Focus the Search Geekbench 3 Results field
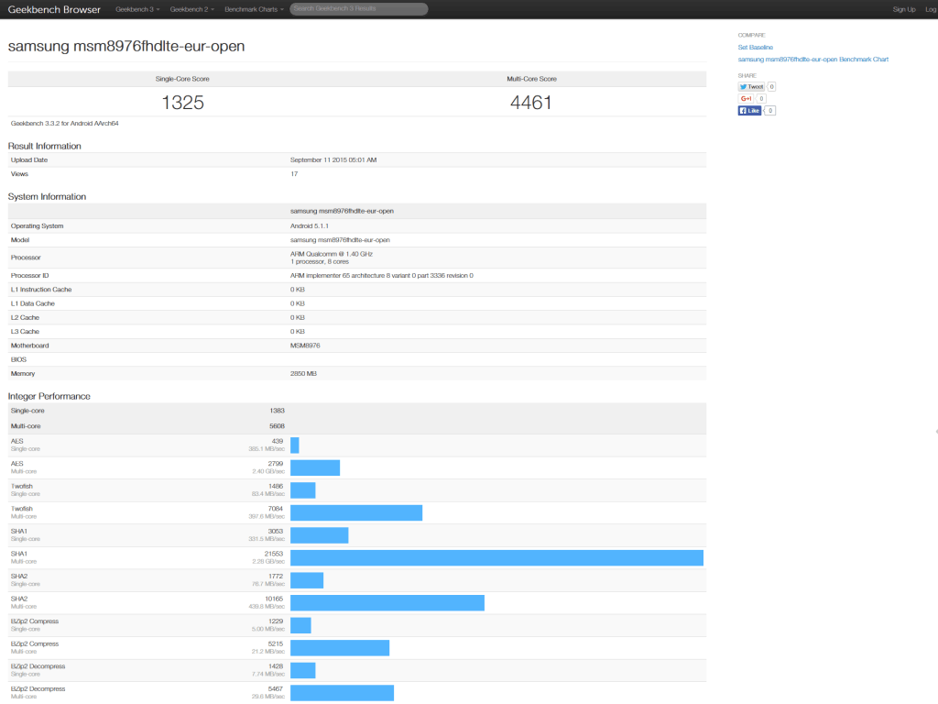938x704 pixels. click(x=358, y=9)
